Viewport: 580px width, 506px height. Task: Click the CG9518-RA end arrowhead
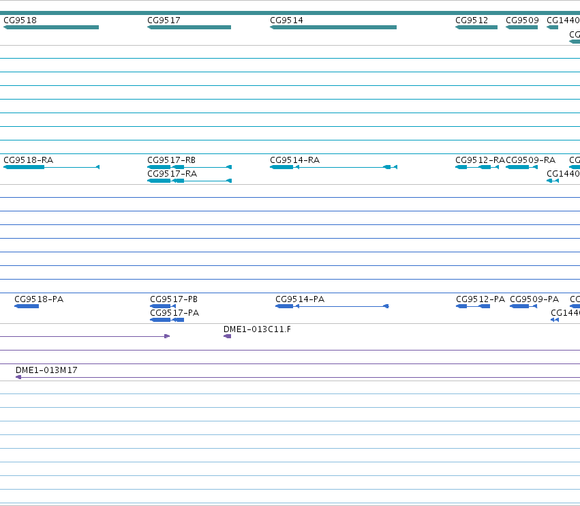pyautogui.click(x=97, y=167)
